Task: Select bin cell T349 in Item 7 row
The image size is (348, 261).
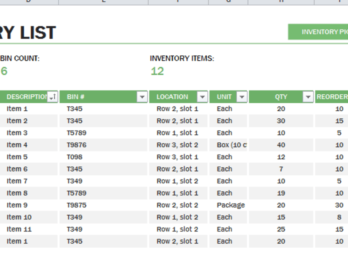Action: [103, 181]
